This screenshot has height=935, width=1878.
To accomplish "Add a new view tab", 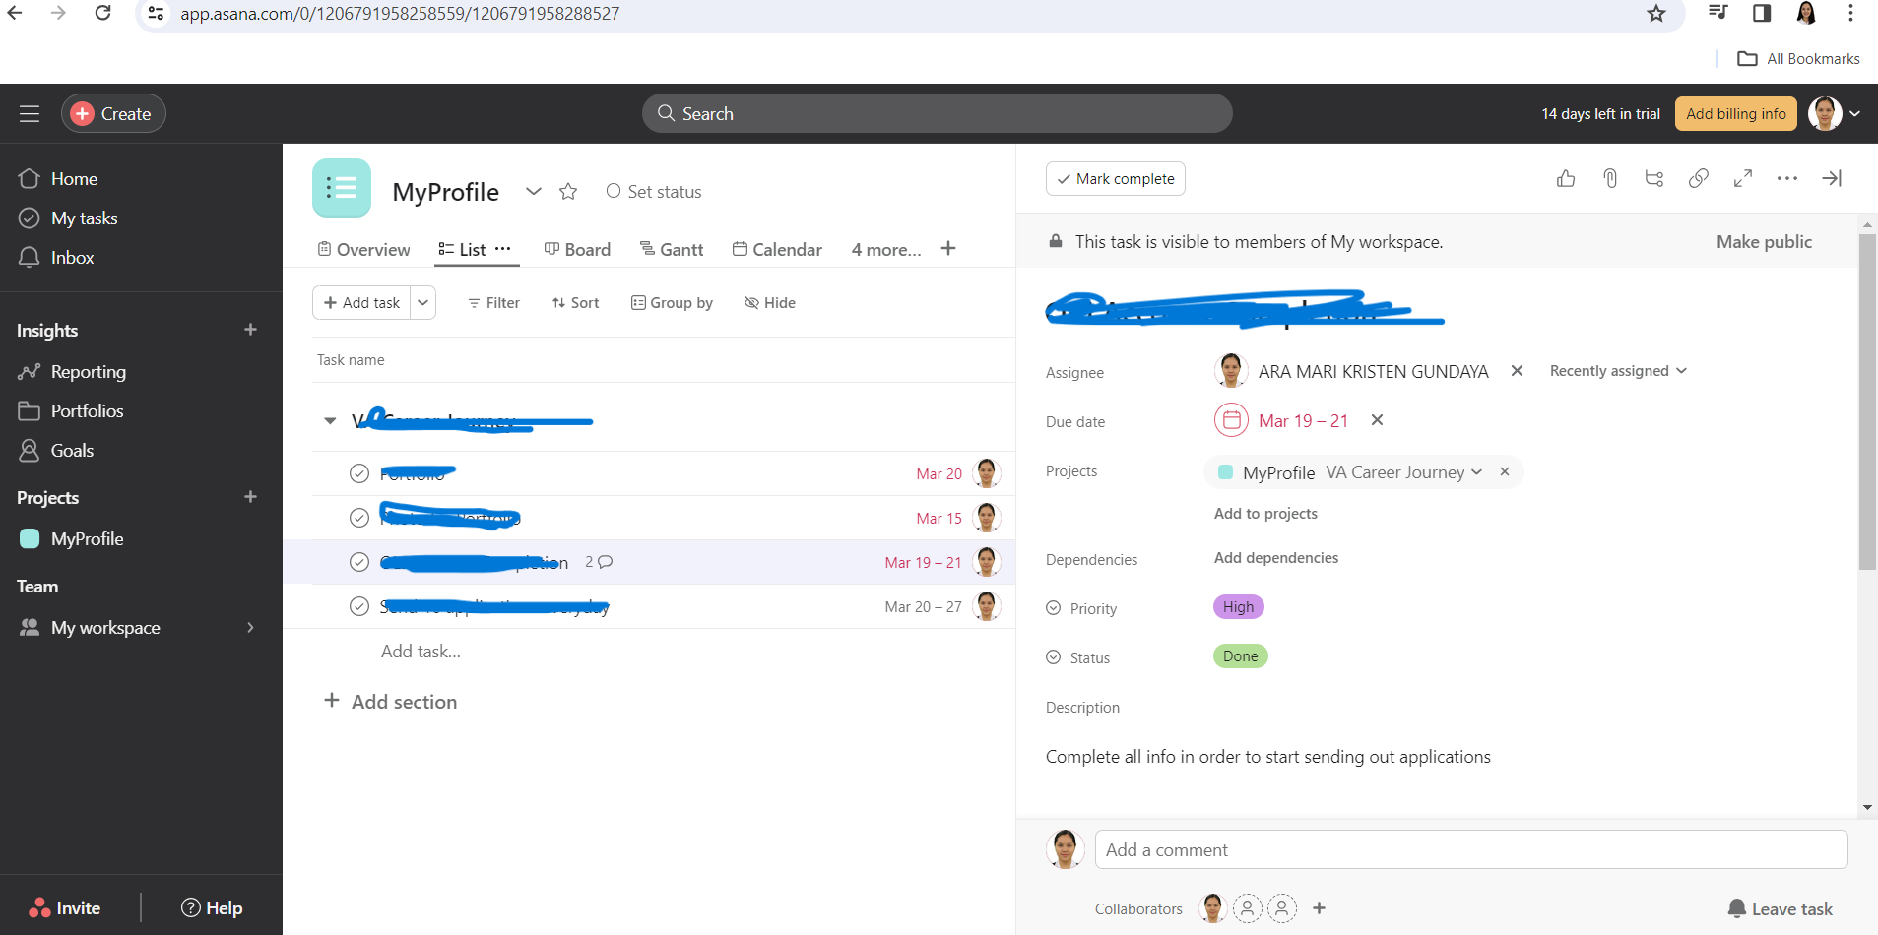I will [948, 249].
